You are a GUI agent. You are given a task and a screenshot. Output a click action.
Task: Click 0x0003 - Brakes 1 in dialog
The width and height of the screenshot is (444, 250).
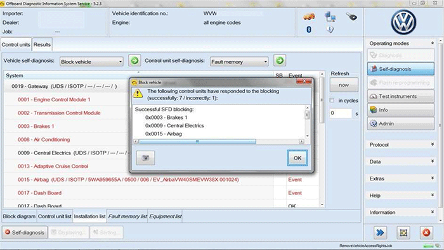[166, 118]
